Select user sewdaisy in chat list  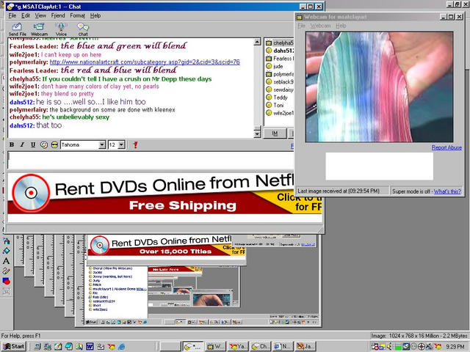283,89
